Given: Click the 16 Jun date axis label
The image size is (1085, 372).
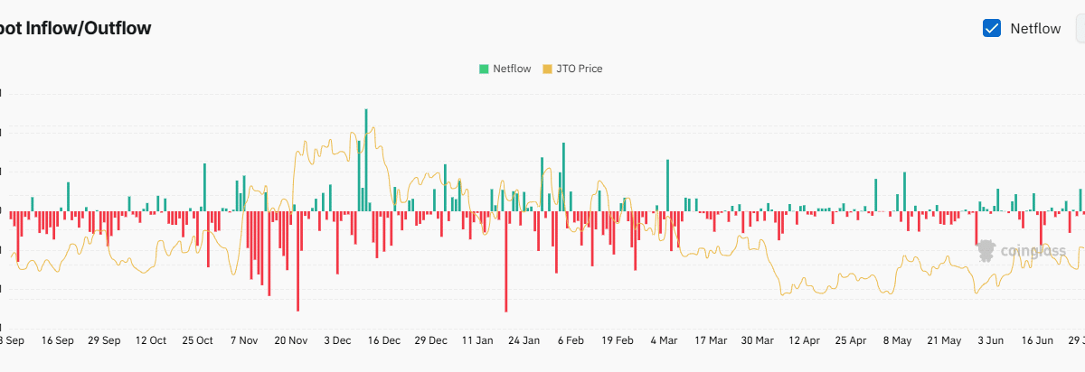Looking at the screenshot, I should [1038, 340].
